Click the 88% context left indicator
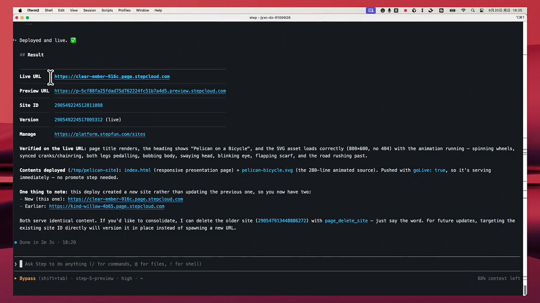The image size is (540, 303). coord(499,278)
